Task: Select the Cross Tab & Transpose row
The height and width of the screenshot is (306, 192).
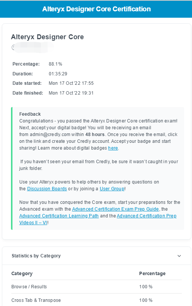Action: 96,300
